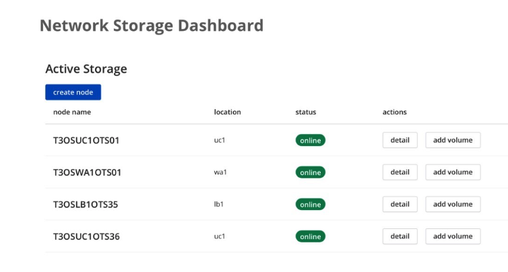The width and height of the screenshot is (508, 272).
Task: Add volume to T3OSLB1OTS35
Action: tap(453, 204)
